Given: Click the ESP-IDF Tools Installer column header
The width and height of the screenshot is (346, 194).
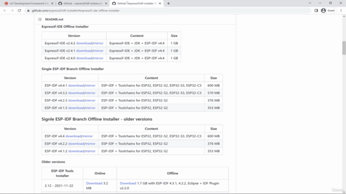Looking at the screenshot, I should click(62, 174).
